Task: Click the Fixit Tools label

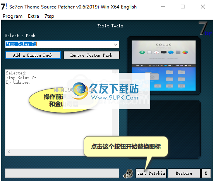Action: click(x=110, y=26)
